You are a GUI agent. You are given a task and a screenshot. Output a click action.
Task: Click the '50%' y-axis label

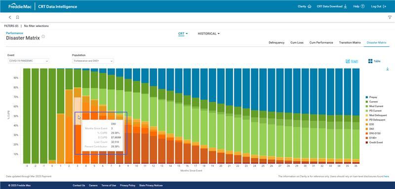[x=16, y=116]
